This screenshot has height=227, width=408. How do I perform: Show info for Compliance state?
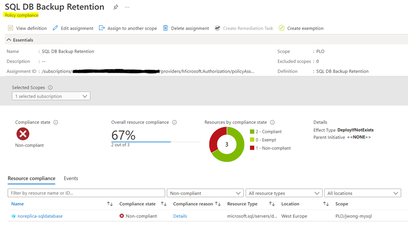(x=56, y=122)
